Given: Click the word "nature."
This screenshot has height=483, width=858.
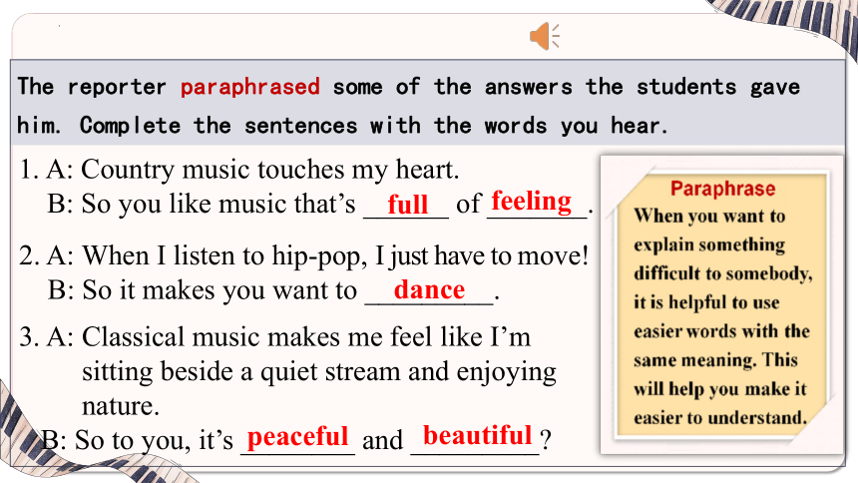Looking at the screenshot, I should click(121, 406).
